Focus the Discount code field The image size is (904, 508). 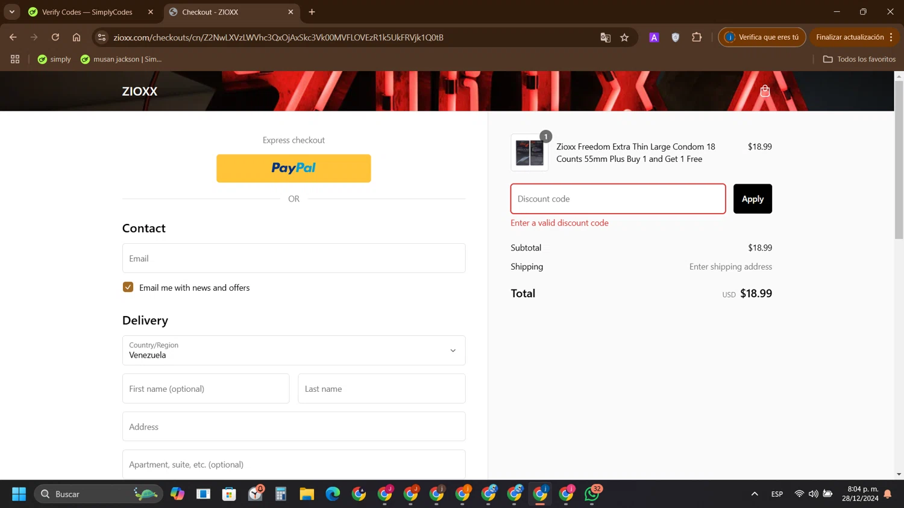618,199
